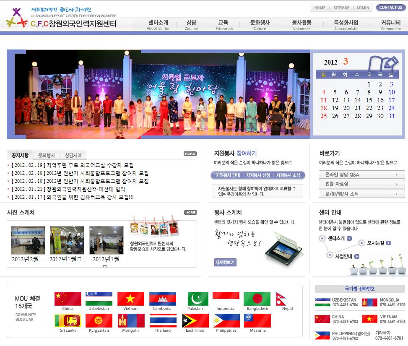Screen dimensions: 408x346
Task: Open the ADMIN link
Action: (363, 8)
